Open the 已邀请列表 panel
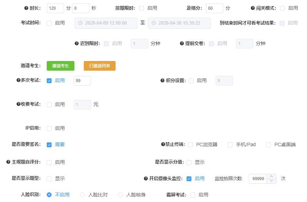The image size is (307, 202). (99, 65)
